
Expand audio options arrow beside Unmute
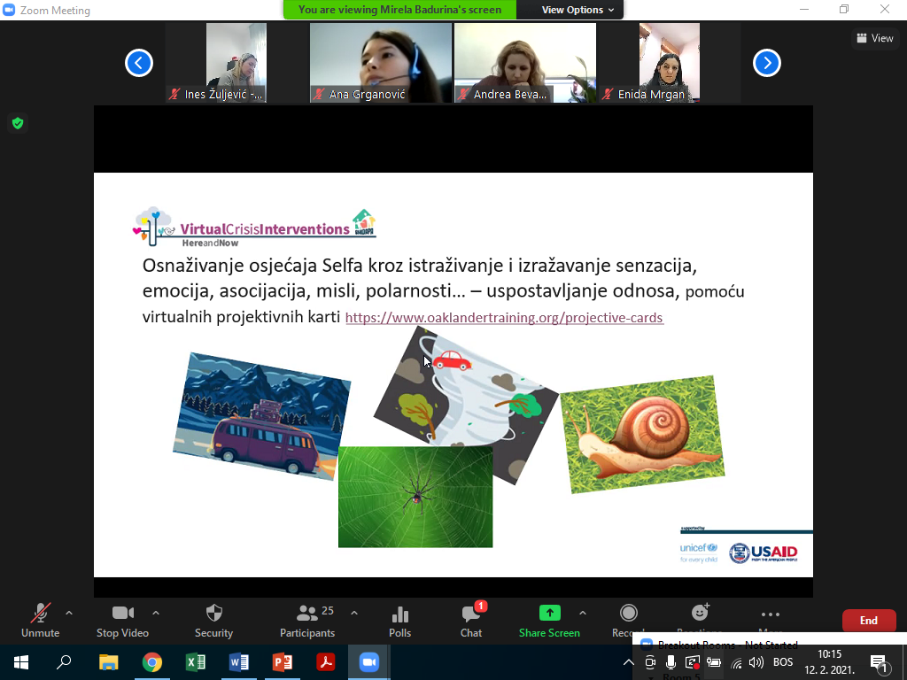pyautogui.click(x=69, y=613)
